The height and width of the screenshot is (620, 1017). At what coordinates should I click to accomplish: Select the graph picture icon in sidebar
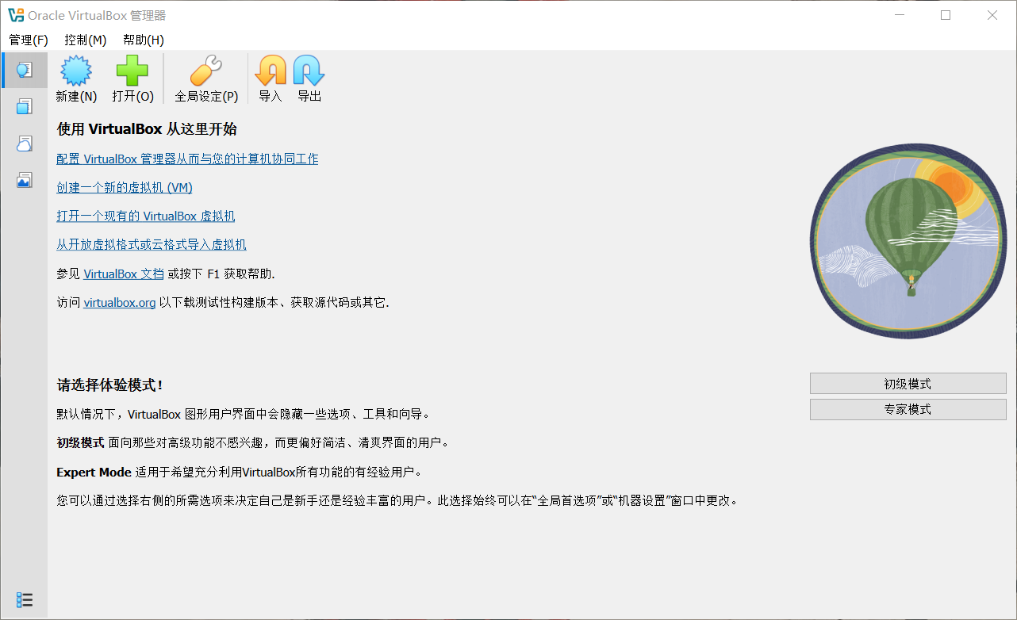[x=25, y=180]
